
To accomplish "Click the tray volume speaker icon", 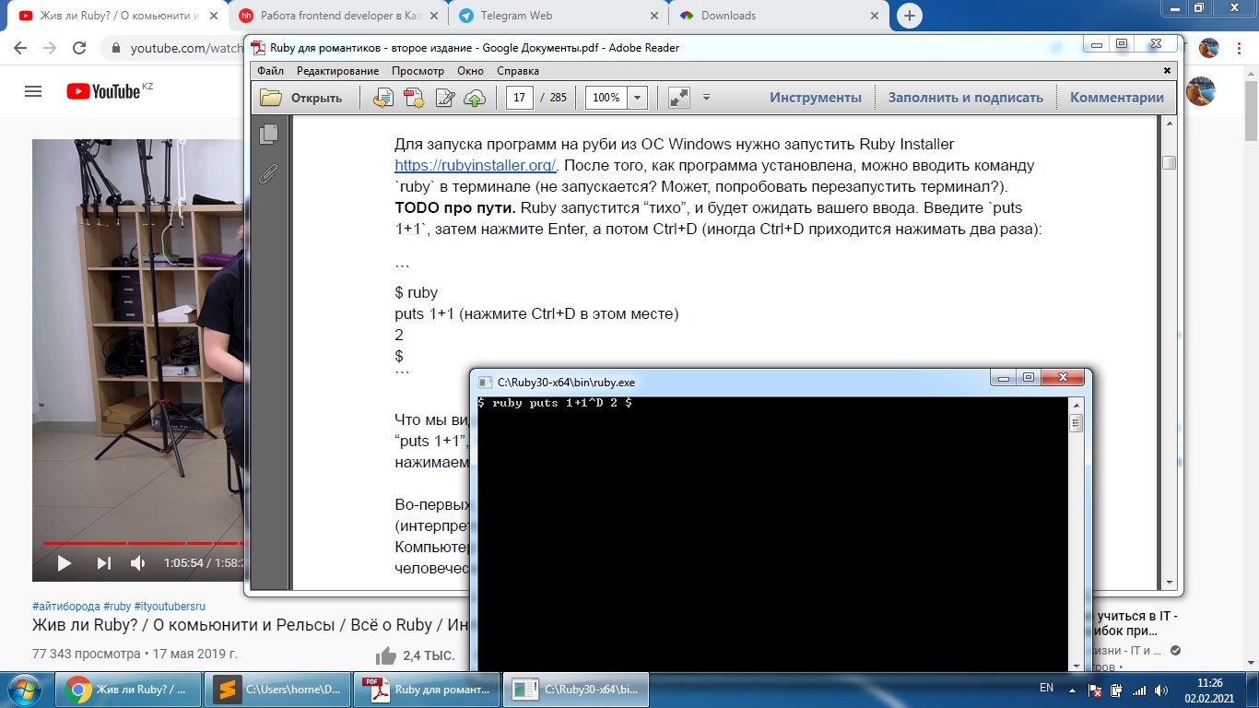I will [1163, 690].
